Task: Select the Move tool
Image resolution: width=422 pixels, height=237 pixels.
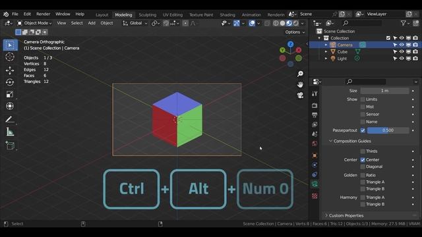Action: pyautogui.click(x=10, y=70)
